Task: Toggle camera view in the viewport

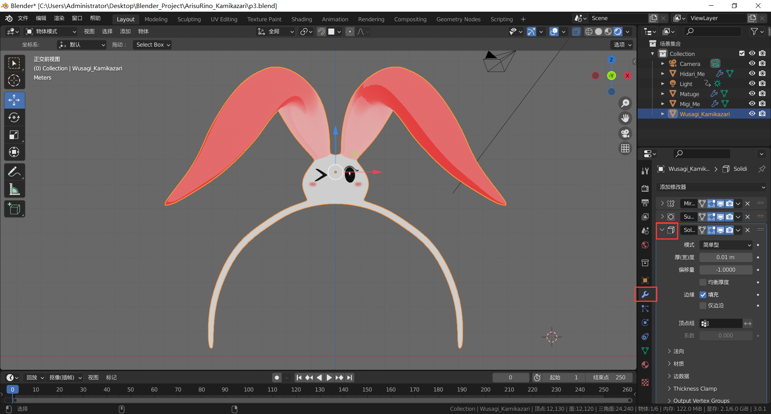Action: (x=625, y=133)
